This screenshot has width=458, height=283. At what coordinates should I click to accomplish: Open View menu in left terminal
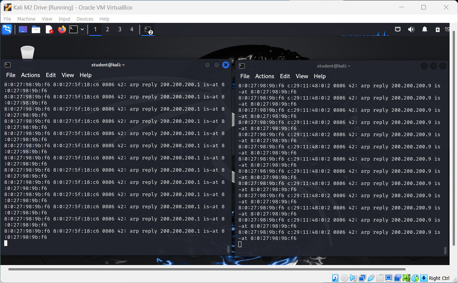(68, 75)
